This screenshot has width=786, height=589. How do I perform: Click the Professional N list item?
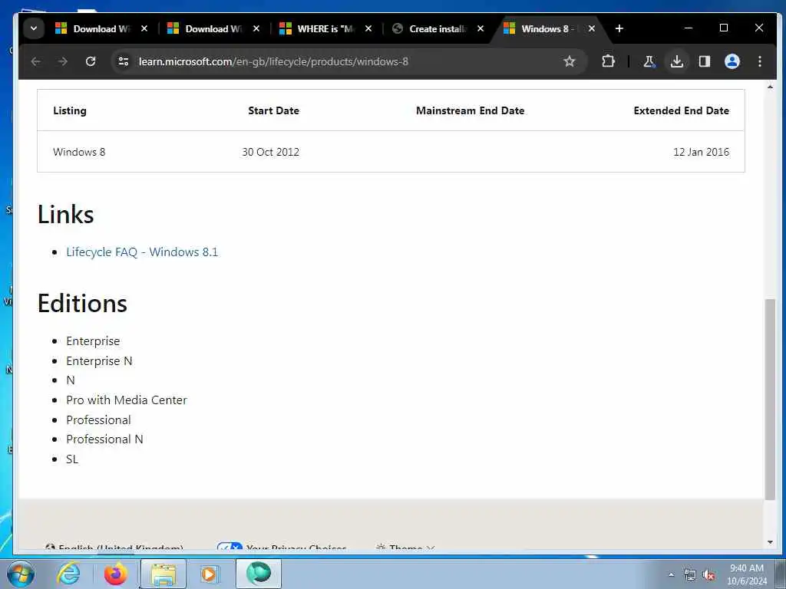click(x=104, y=439)
